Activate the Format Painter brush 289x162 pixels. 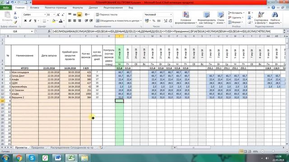point(15,22)
